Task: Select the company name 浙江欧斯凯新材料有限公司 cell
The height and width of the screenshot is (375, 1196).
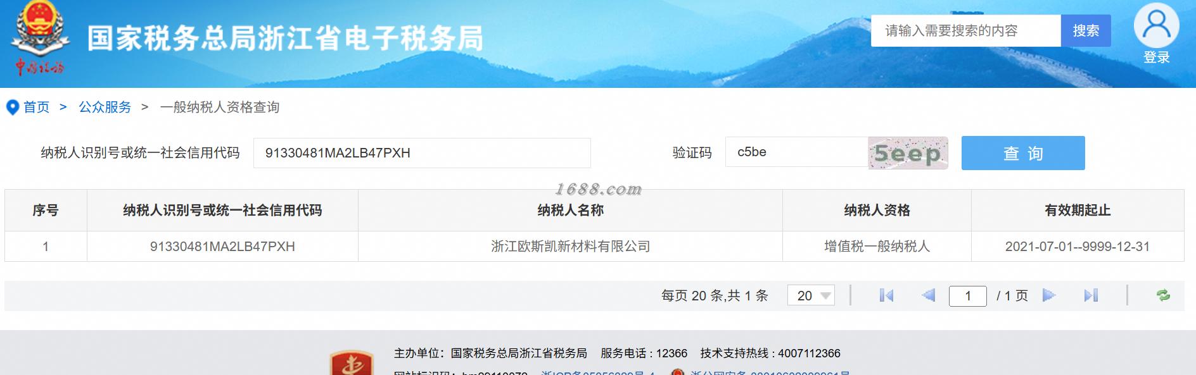Action: [x=570, y=247]
